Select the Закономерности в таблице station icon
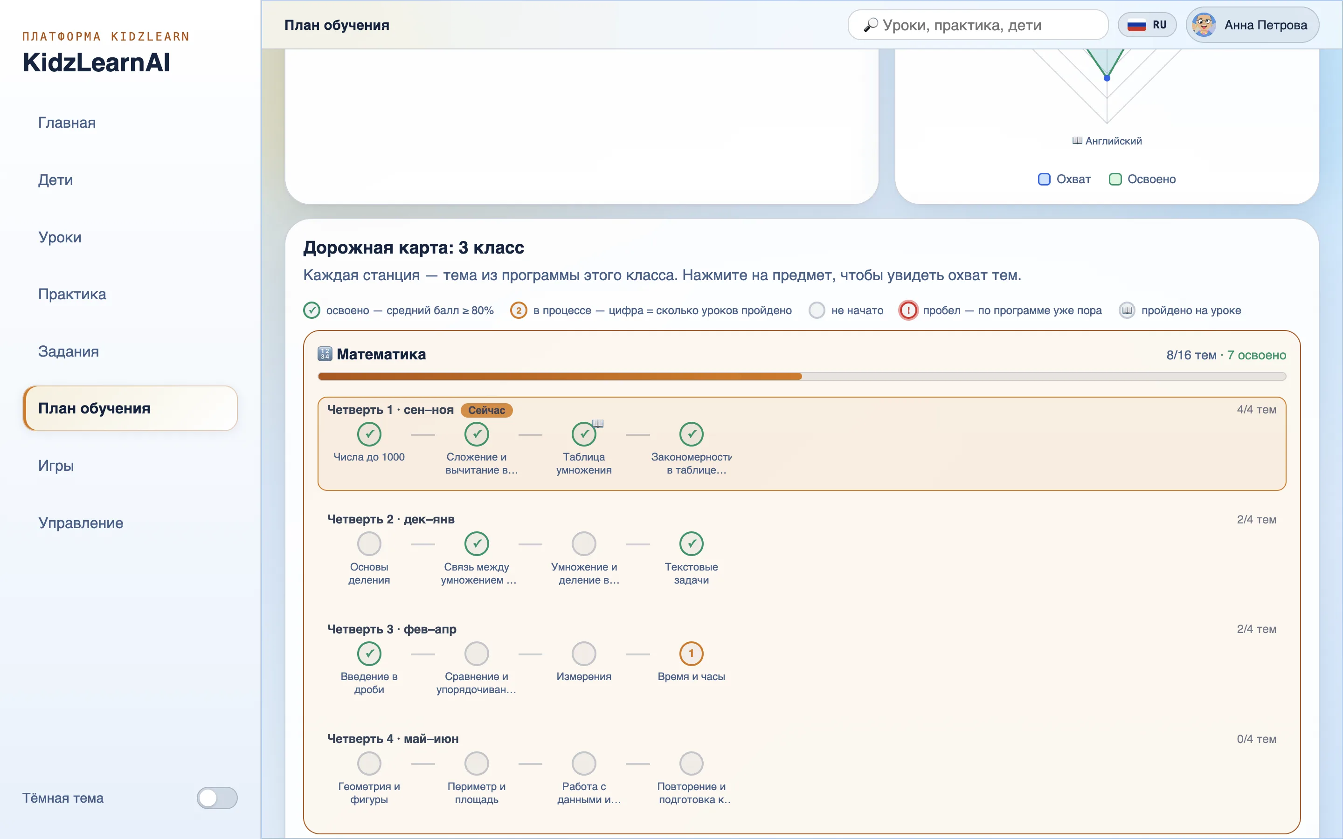Viewport: 1343px width, 839px height. (x=692, y=434)
